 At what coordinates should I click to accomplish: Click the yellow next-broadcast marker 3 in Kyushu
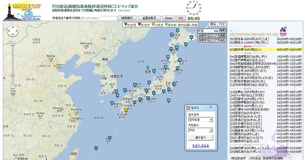tap(126, 110)
